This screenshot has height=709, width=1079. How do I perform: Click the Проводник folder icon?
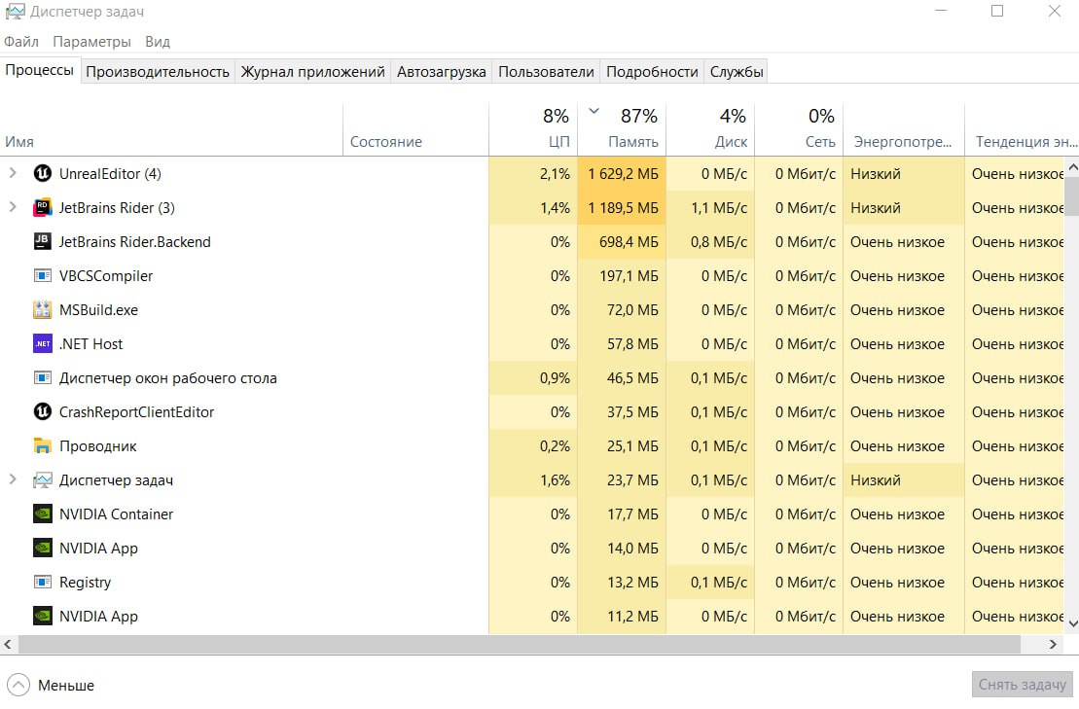43,446
